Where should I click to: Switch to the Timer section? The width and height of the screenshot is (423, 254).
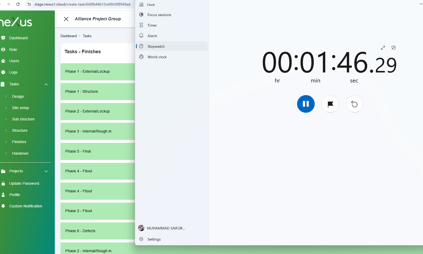pos(152,25)
